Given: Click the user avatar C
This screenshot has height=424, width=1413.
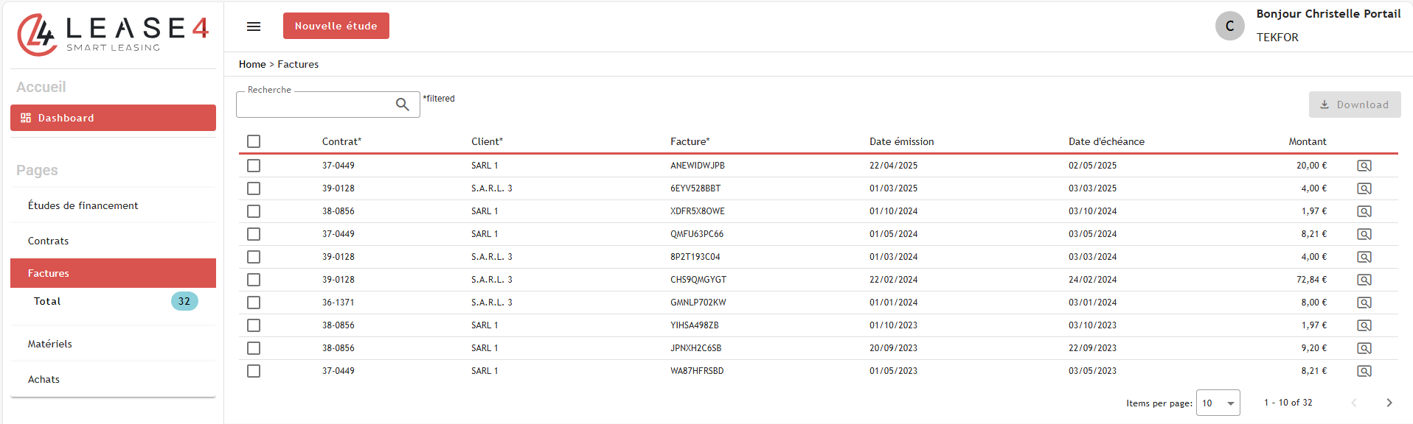Looking at the screenshot, I should (1229, 26).
